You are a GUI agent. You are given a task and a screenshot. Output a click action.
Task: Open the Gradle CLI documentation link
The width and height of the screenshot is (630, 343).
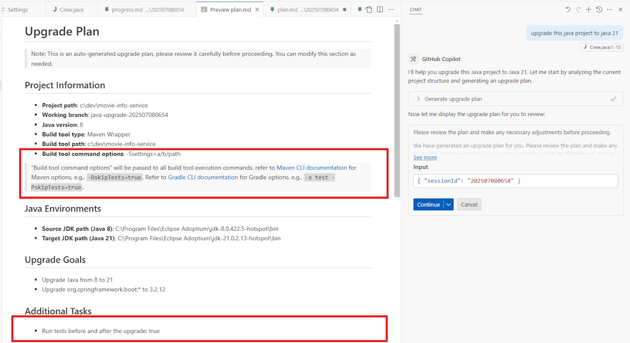point(203,177)
